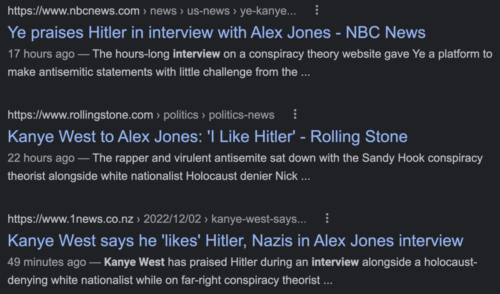Click the snippet 'Kanye West has praised Hitler'

tap(242, 271)
